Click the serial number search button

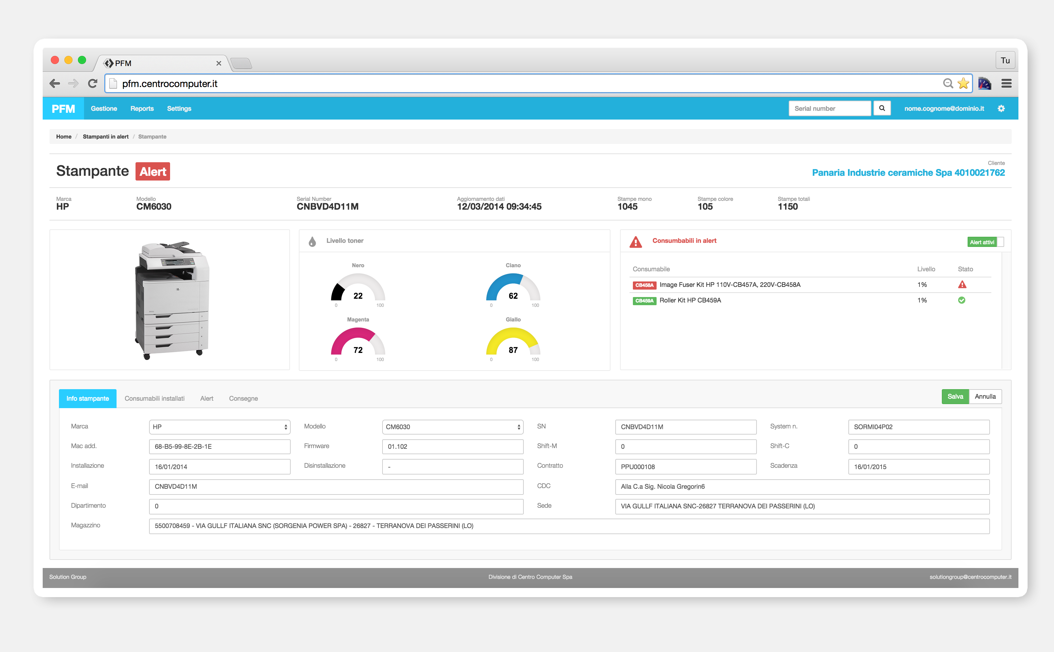tap(882, 108)
